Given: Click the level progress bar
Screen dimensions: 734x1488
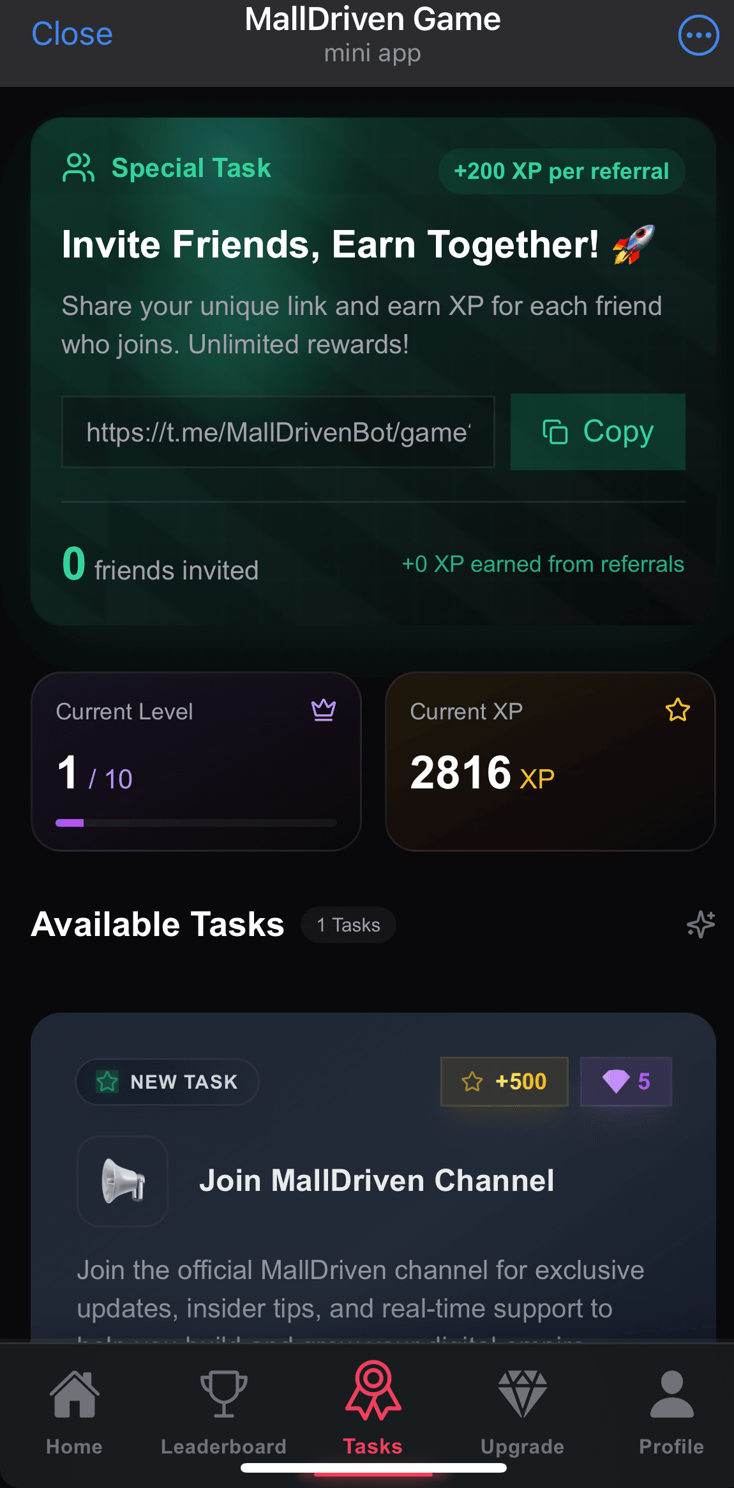Looking at the screenshot, I should [x=196, y=822].
